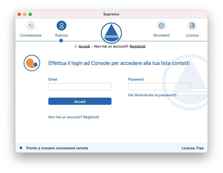Click 'Pronto a ricevere connessioni remote' status text

[57, 148]
